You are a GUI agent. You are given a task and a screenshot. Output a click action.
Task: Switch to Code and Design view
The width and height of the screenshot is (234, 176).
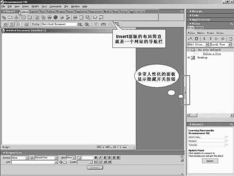coord(12,24)
